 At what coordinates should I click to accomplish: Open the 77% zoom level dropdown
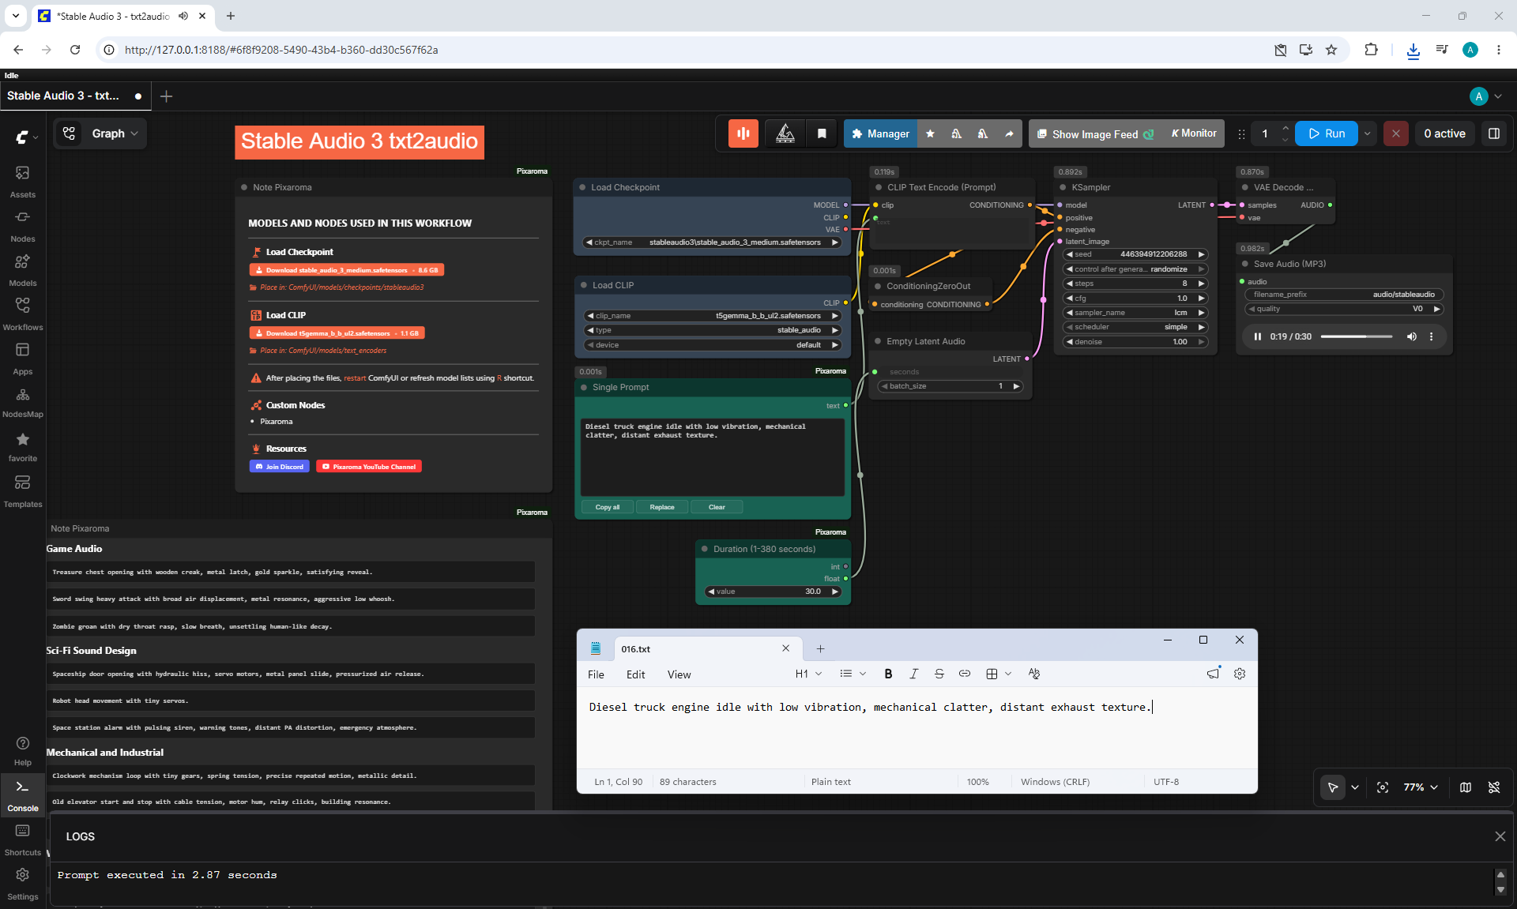point(1421,787)
